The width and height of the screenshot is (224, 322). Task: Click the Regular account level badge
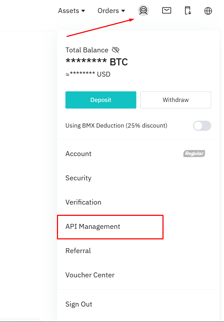click(194, 154)
